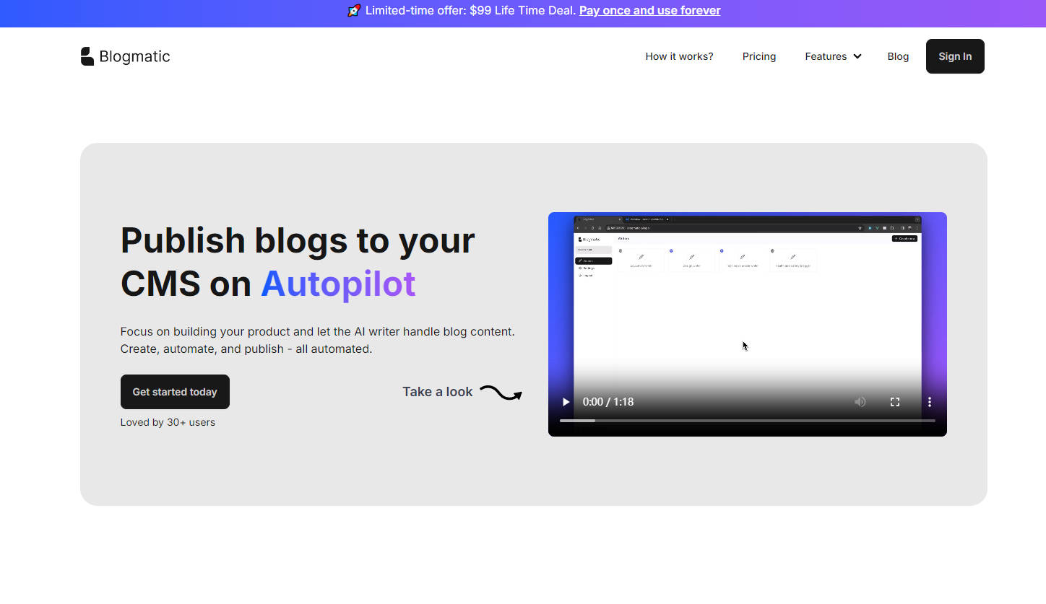Click the Sign In button

pos(955,56)
